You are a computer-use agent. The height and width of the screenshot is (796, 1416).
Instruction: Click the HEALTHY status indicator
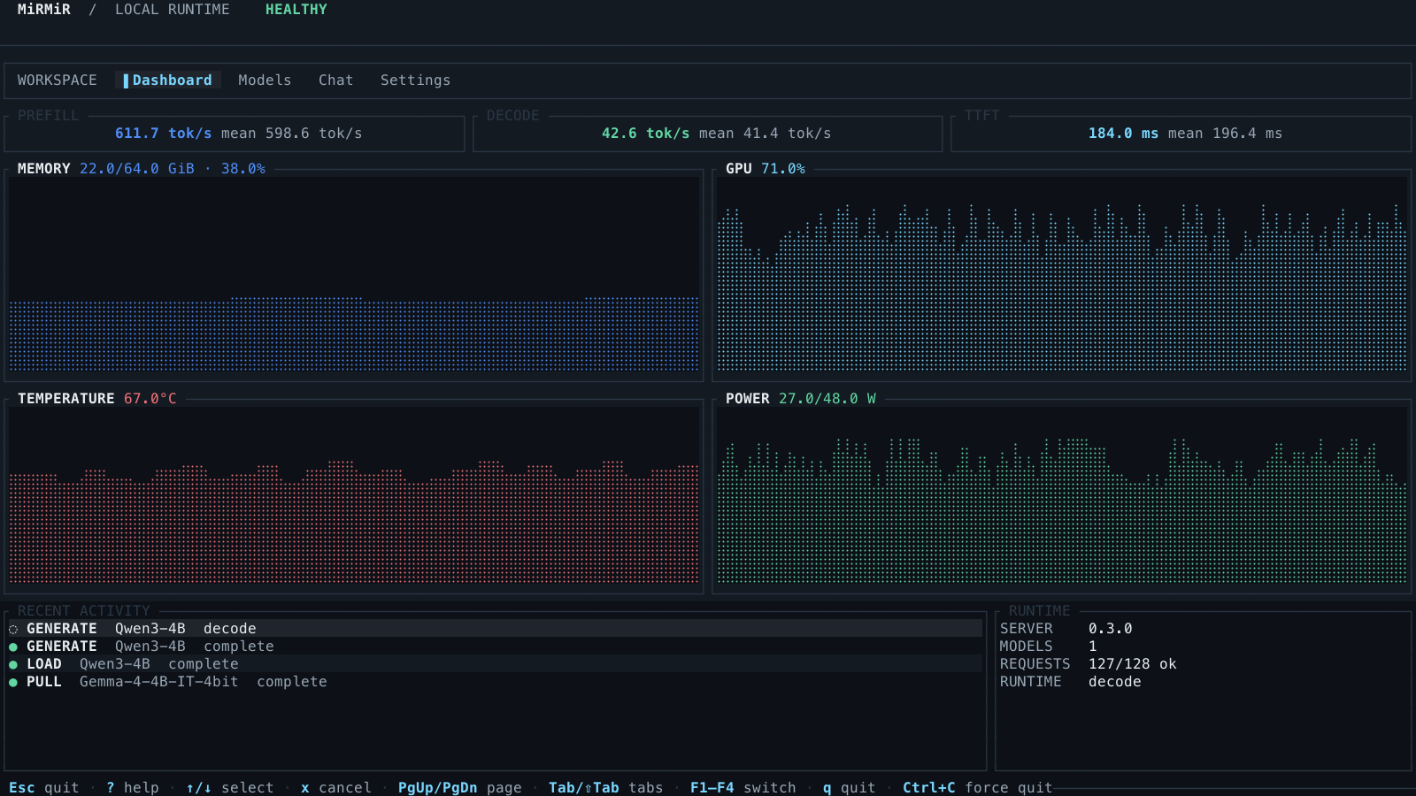coord(296,10)
